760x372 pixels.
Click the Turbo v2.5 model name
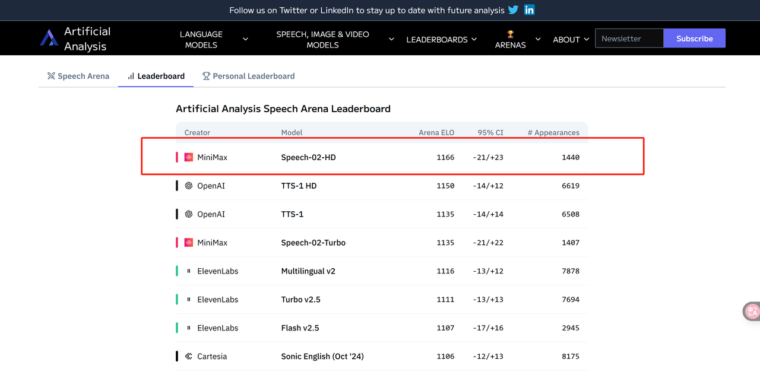tap(301, 300)
